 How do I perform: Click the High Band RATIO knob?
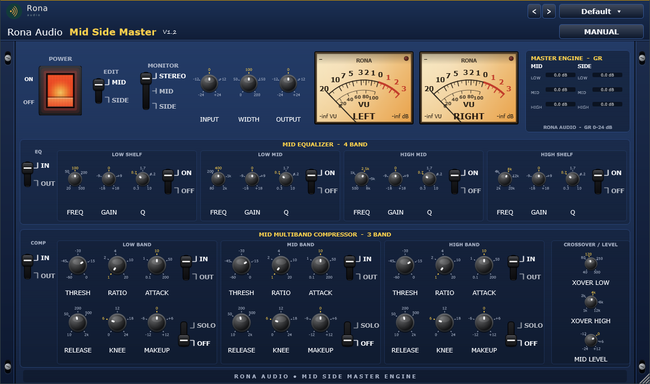[x=445, y=265]
